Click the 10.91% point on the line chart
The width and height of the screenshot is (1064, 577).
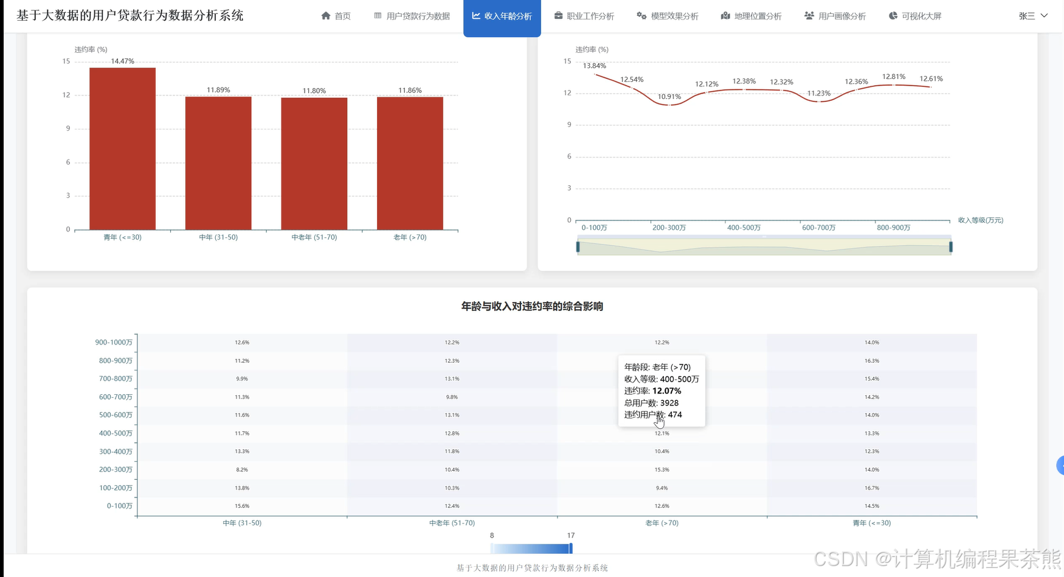pos(669,105)
